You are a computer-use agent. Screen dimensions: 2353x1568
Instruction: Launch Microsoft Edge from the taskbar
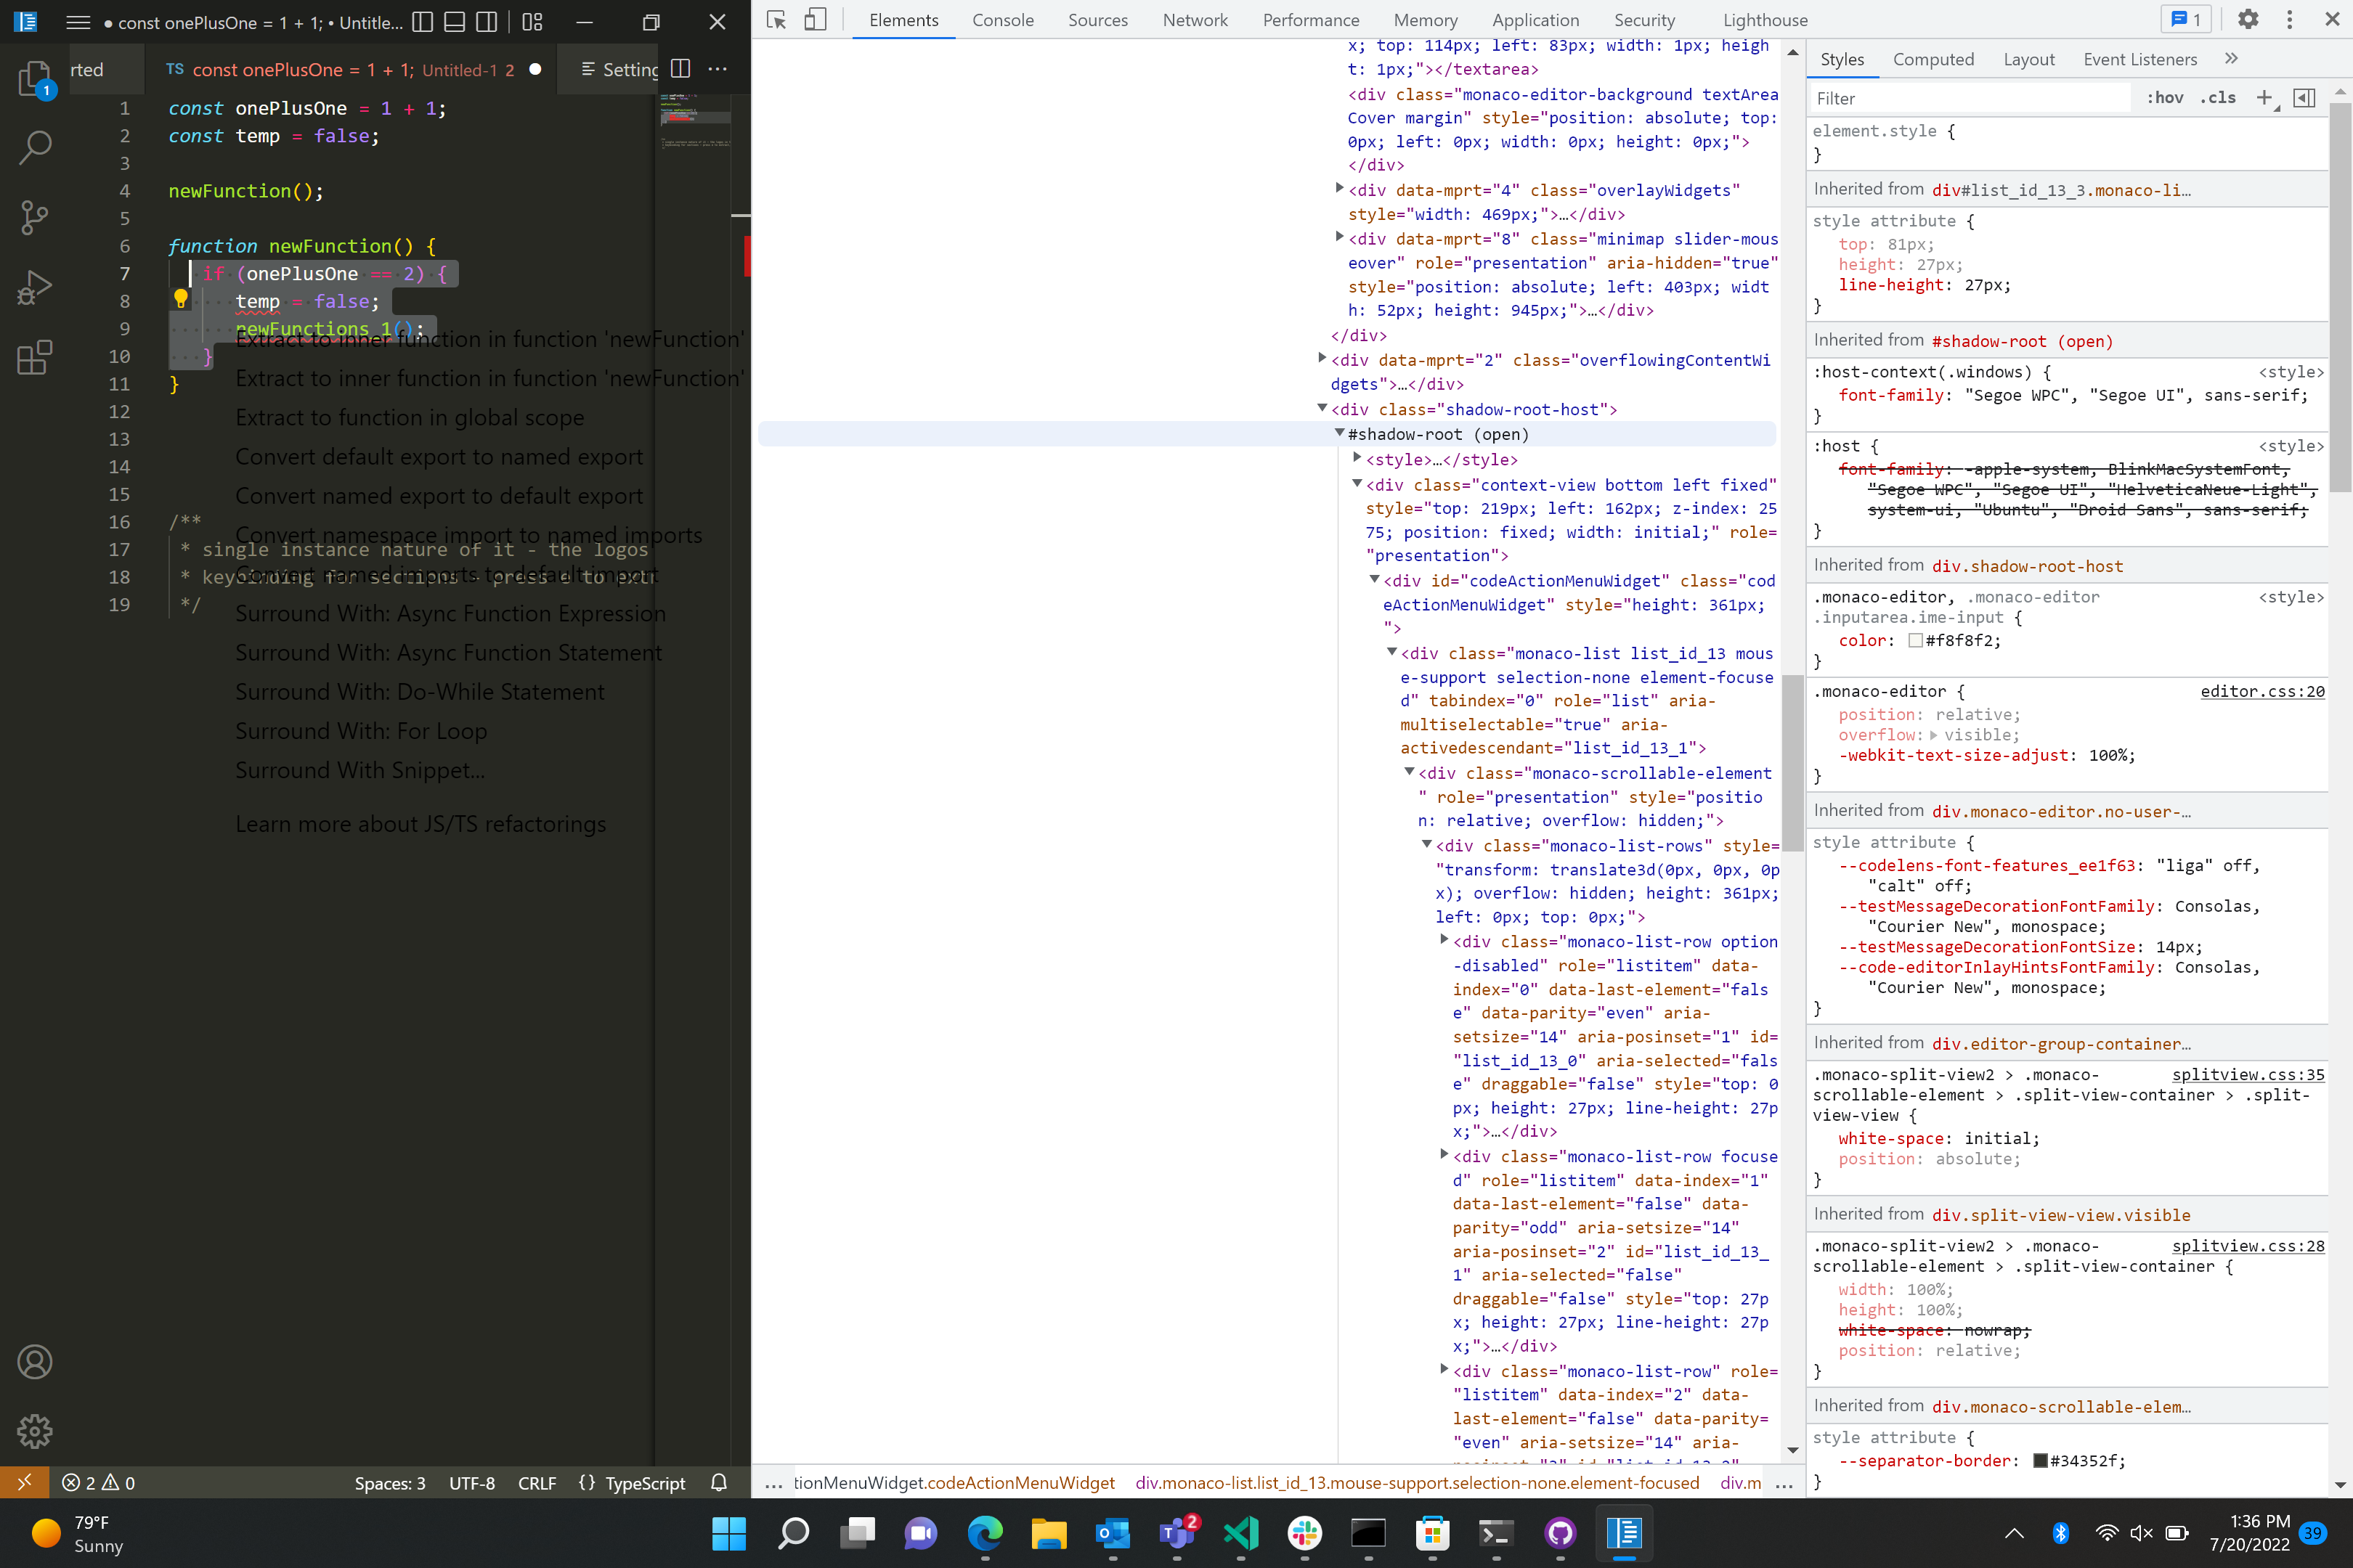point(986,1534)
